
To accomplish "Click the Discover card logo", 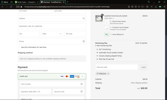I will click(x=77, y=76).
